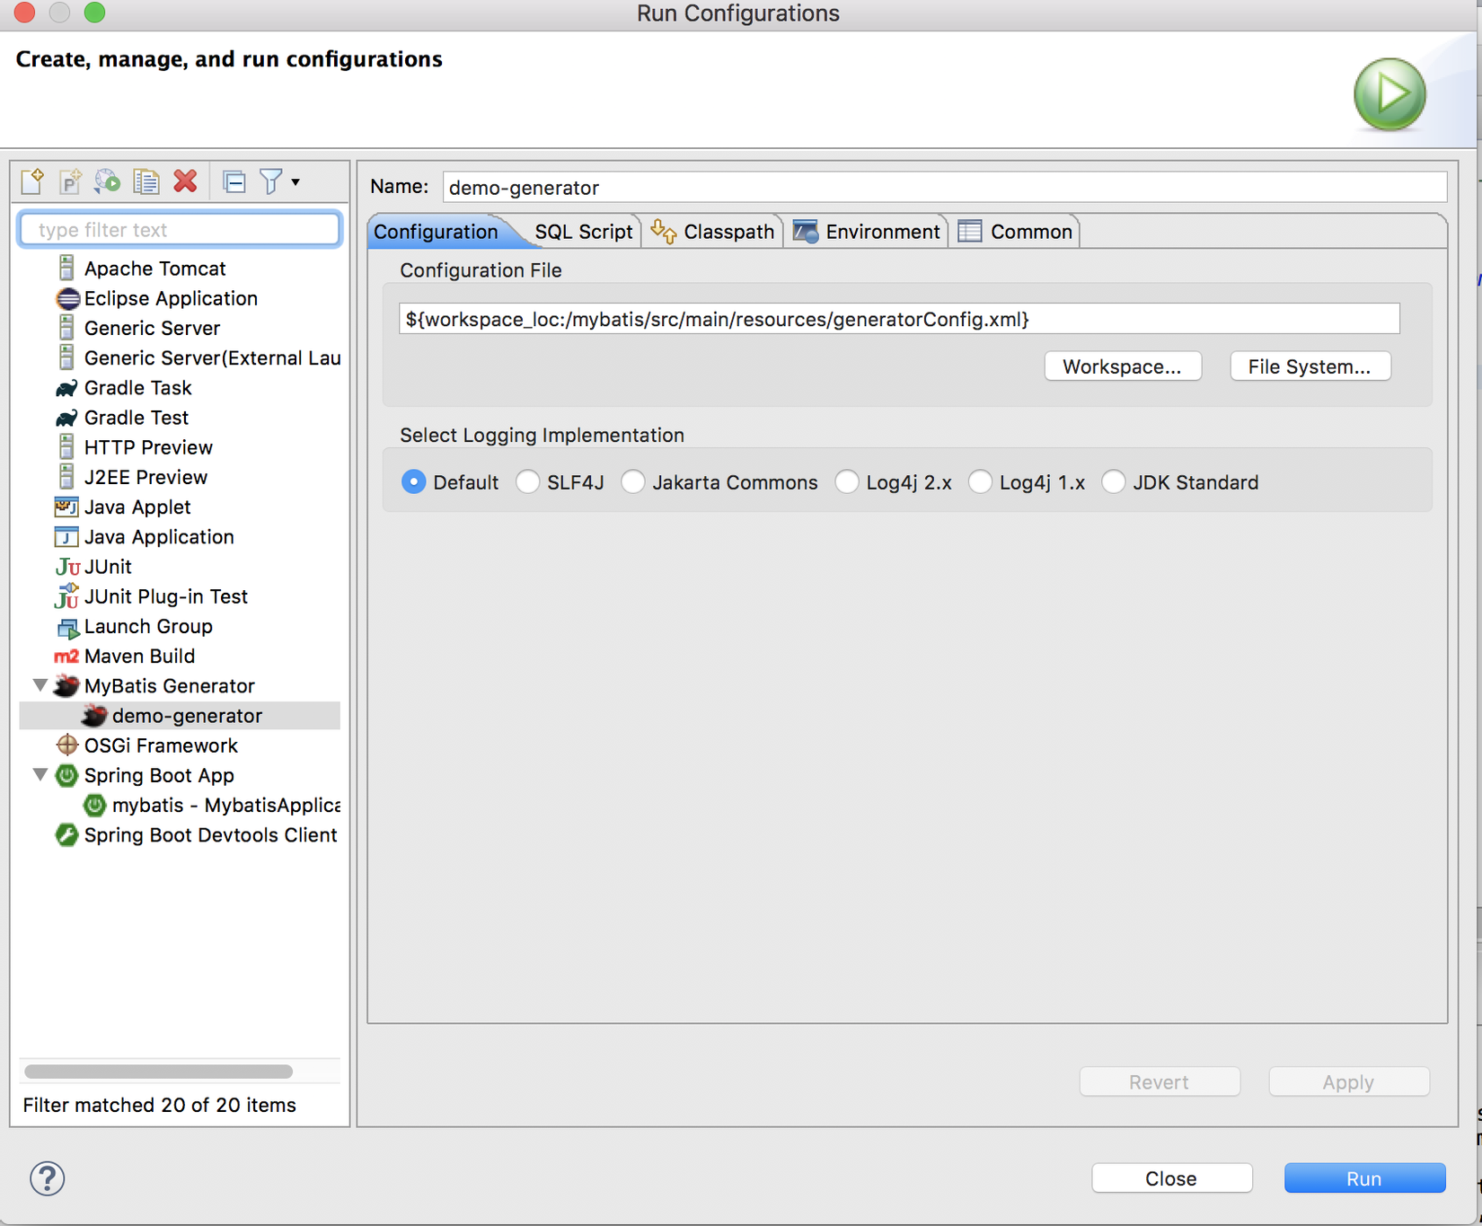This screenshot has height=1226, width=1482.
Task: Click the OSGi Framework icon
Action: (66, 745)
